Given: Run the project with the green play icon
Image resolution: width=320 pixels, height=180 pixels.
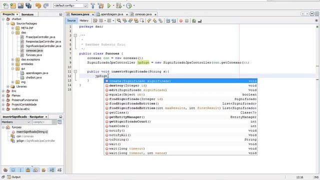Looking at the screenshot, I should 109,5.
